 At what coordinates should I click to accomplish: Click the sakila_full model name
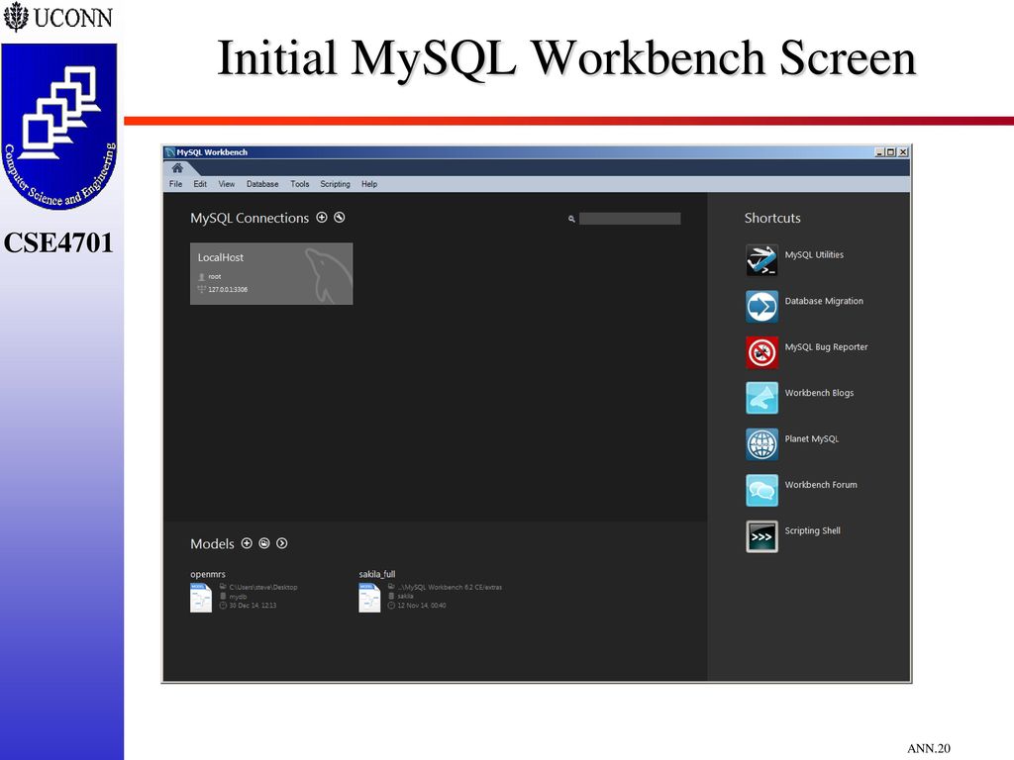coord(377,574)
